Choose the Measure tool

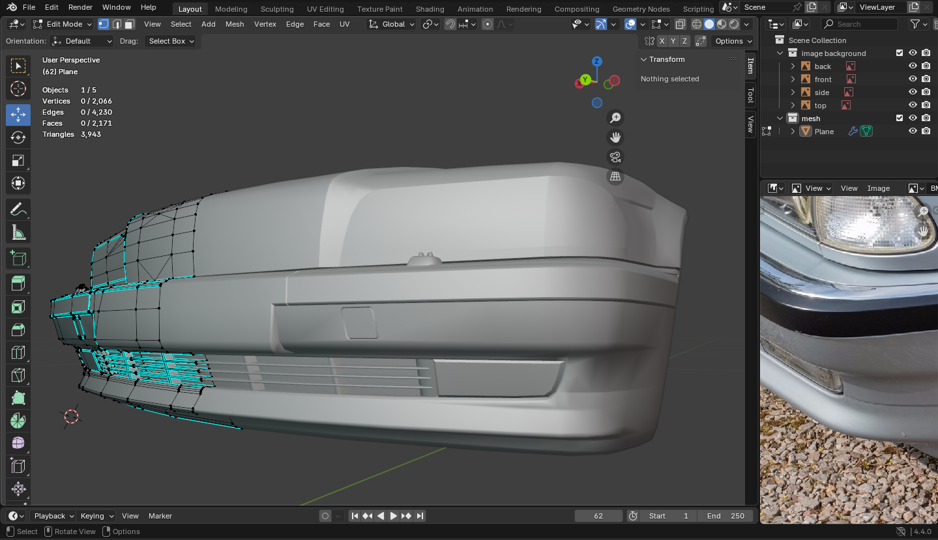click(x=18, y=233)
